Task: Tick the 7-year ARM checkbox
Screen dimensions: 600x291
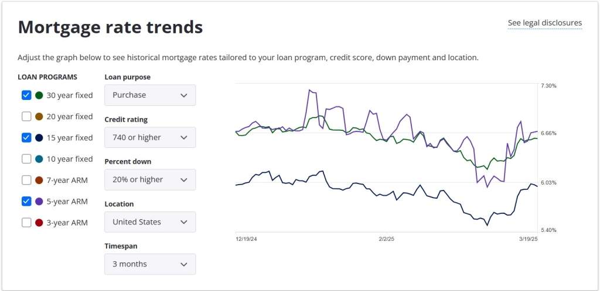Action: click(x=26, y=180)
